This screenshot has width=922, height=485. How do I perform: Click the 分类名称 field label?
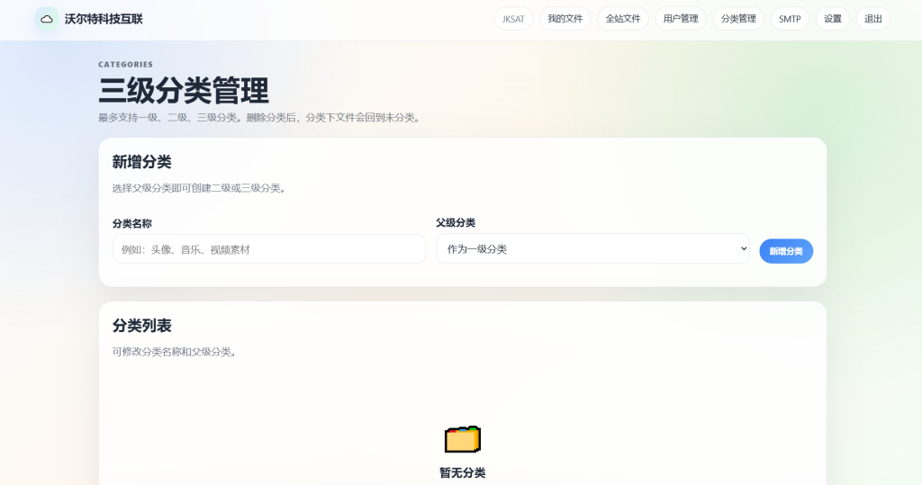[131, 223]
